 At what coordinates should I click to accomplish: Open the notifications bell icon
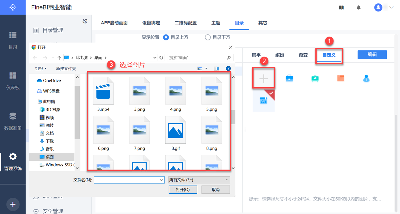coord(359,7)
